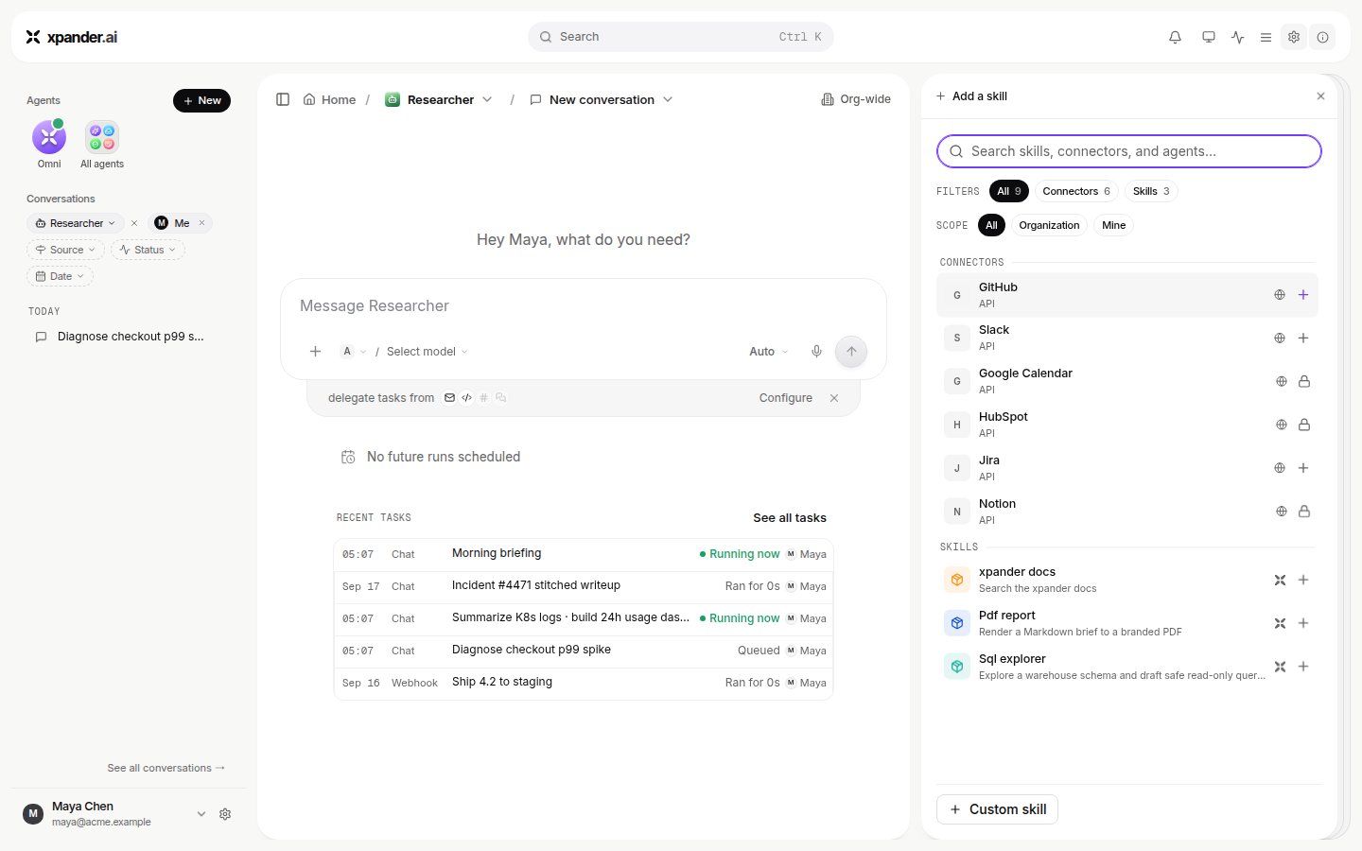This screenshot has width=1362, height=851.
Task: Dismiss the delegate tasks bar
Action: point(834,398)
